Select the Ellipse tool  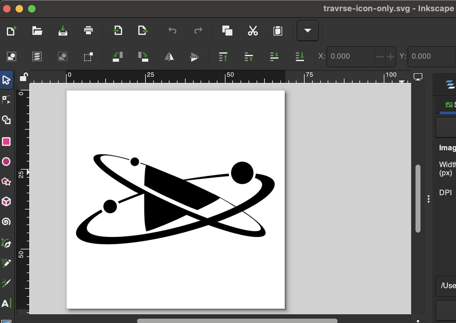(6, 162)
